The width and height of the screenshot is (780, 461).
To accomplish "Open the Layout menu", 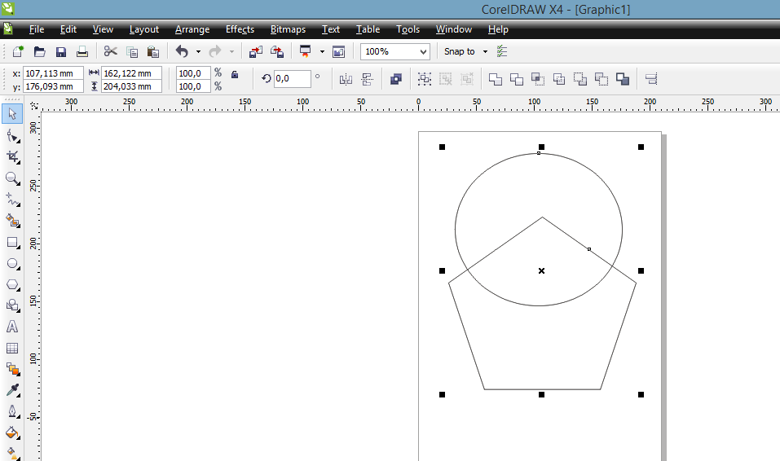I will [x=143, y=29].
